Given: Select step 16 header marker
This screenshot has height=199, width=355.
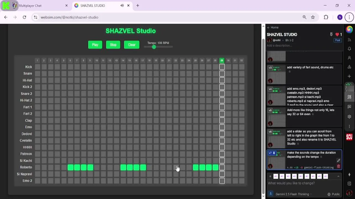Looking at the screenshot, I should click(136, 61).
